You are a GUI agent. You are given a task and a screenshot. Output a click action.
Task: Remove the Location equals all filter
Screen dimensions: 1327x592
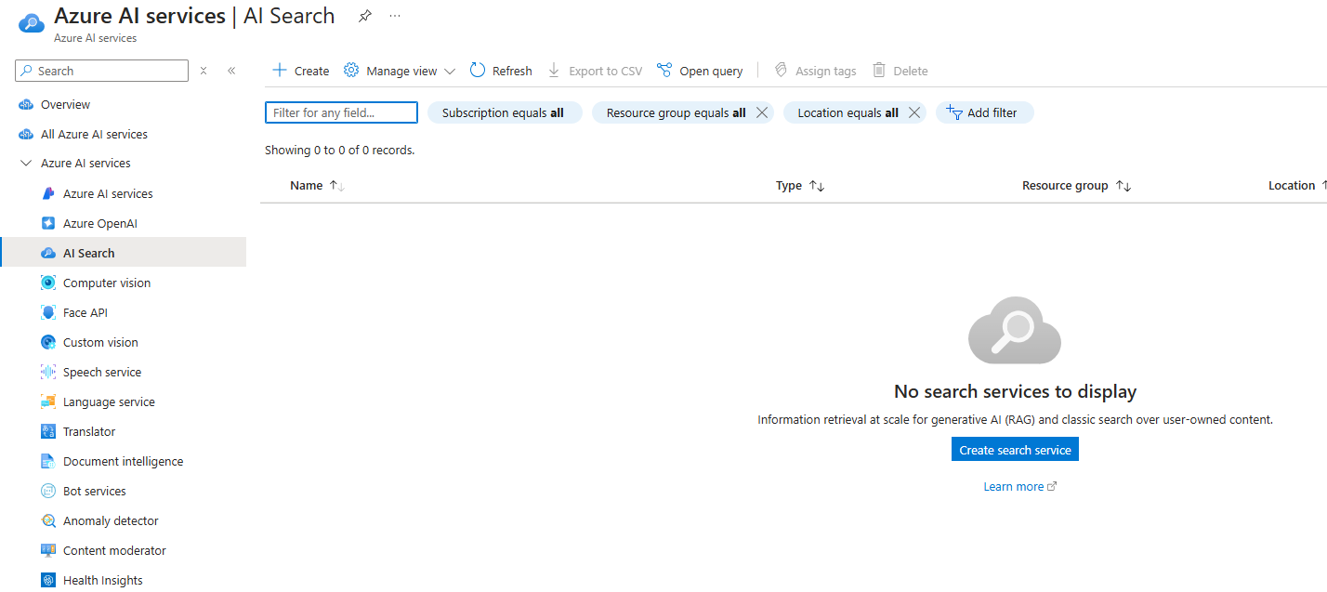[x=914, y=112]
